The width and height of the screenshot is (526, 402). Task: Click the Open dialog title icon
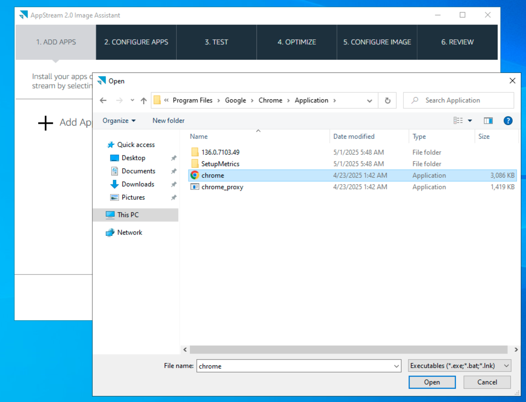[102, 81]
